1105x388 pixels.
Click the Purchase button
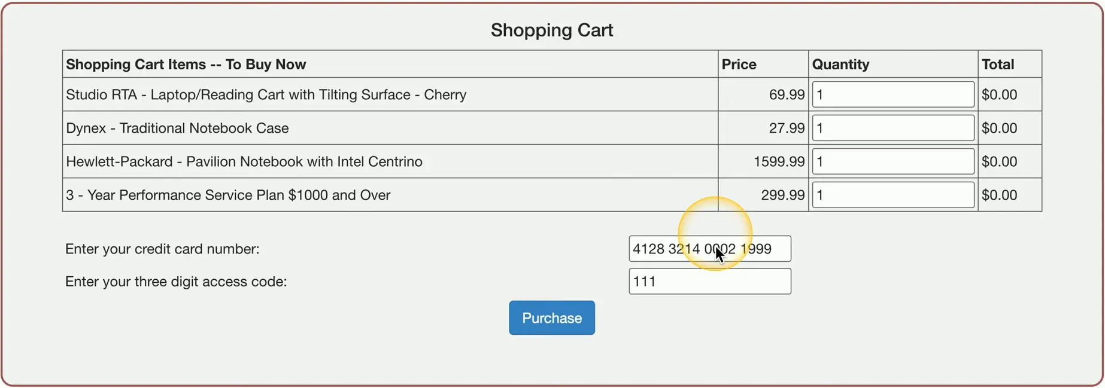pos(551,318)
